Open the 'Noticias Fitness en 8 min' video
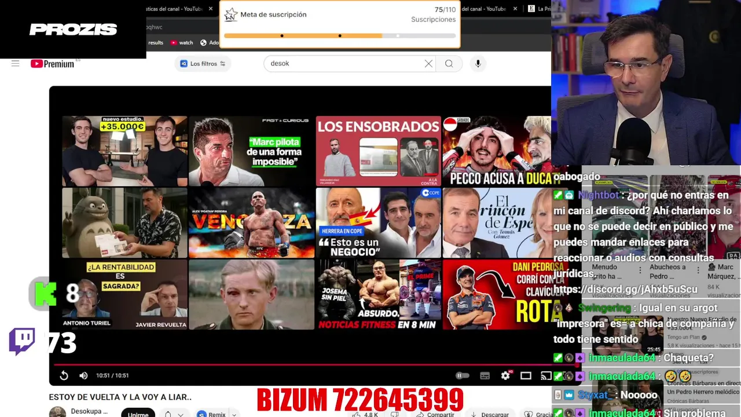 378,294
